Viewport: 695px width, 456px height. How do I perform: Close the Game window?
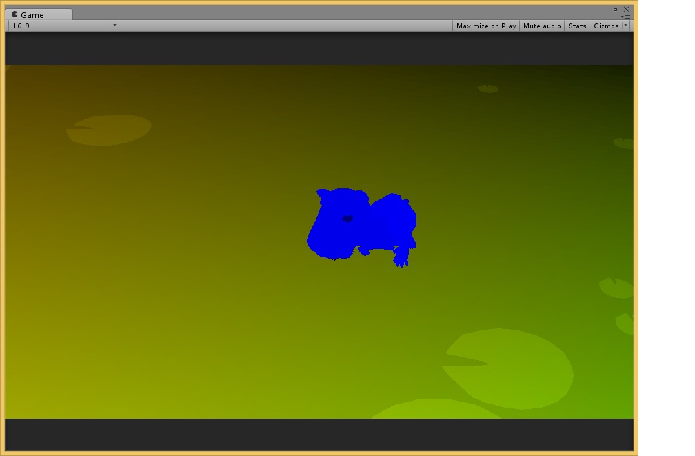point(626,9)
